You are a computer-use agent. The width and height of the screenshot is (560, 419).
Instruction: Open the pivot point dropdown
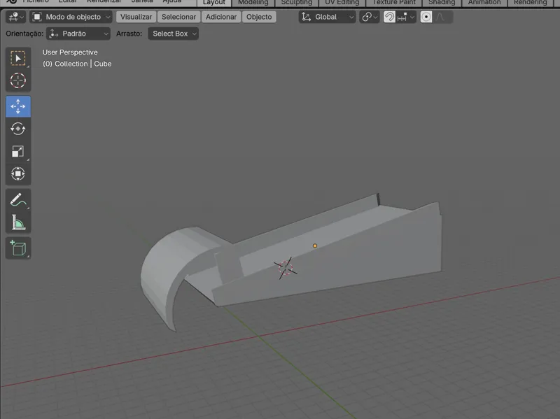coord(370,17)
